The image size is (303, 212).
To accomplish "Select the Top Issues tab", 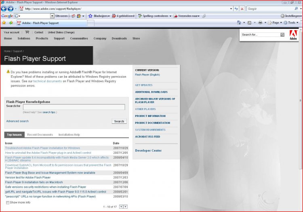I will [14, 135].
